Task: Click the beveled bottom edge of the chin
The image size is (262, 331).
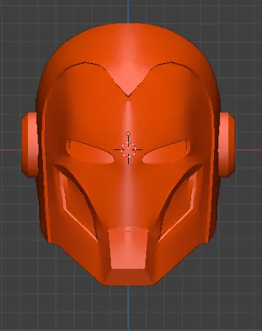Action: (128, 277)
